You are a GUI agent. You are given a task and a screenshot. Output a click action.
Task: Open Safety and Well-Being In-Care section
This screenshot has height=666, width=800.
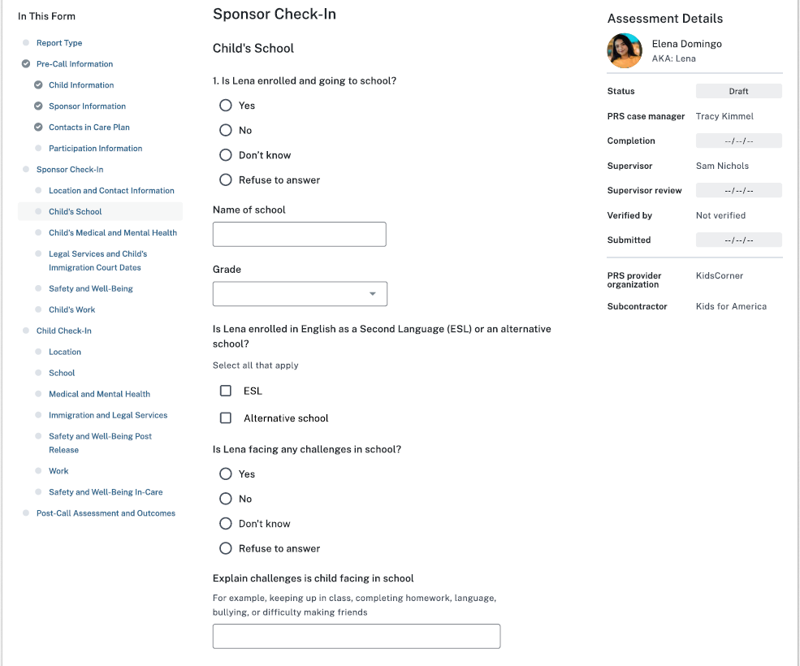coord(106,492)
